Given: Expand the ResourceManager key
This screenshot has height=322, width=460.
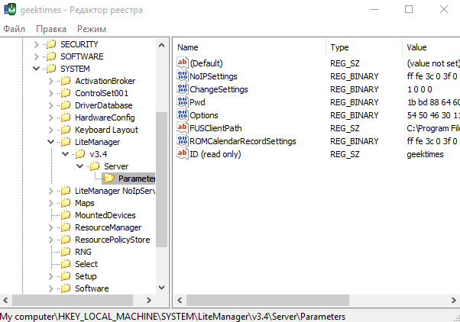Looking at the screenshot, I should click(50, 227).
